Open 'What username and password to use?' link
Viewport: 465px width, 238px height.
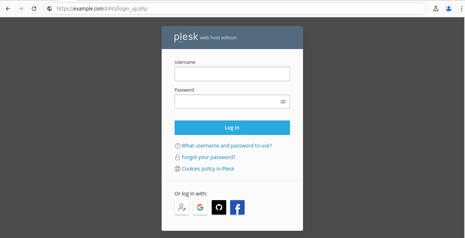(227, 146)
